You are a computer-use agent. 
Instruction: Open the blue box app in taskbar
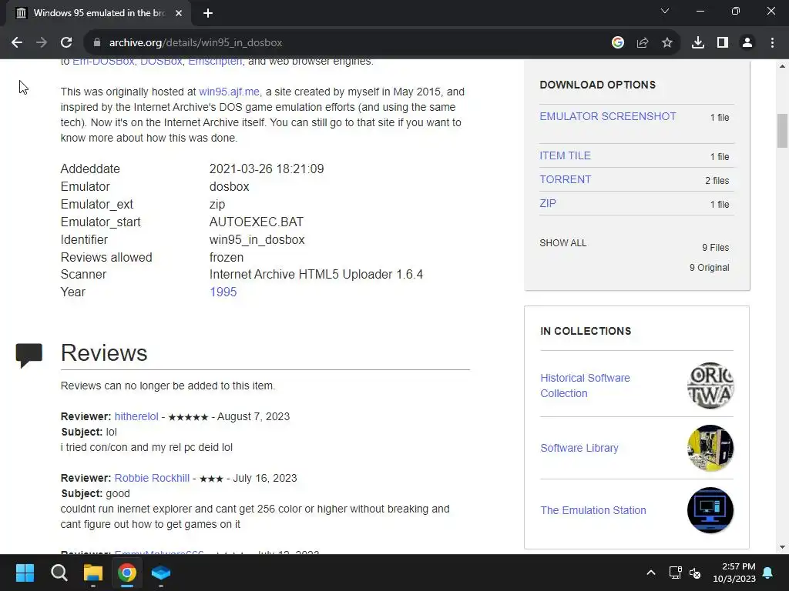pyautogui.click(x=161, y=573)
